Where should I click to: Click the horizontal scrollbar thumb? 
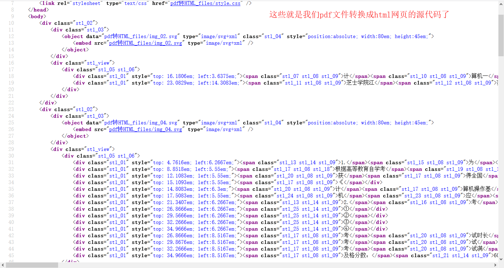click(32, 265)
